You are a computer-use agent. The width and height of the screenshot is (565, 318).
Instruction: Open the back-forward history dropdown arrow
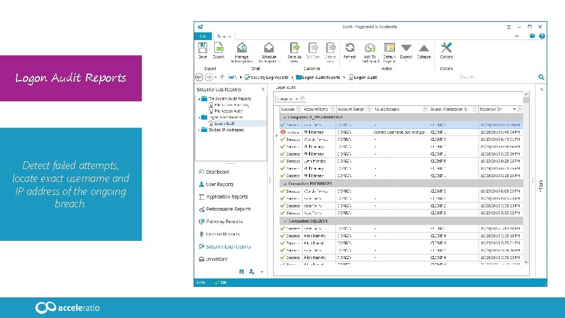(x=215, y=78)
